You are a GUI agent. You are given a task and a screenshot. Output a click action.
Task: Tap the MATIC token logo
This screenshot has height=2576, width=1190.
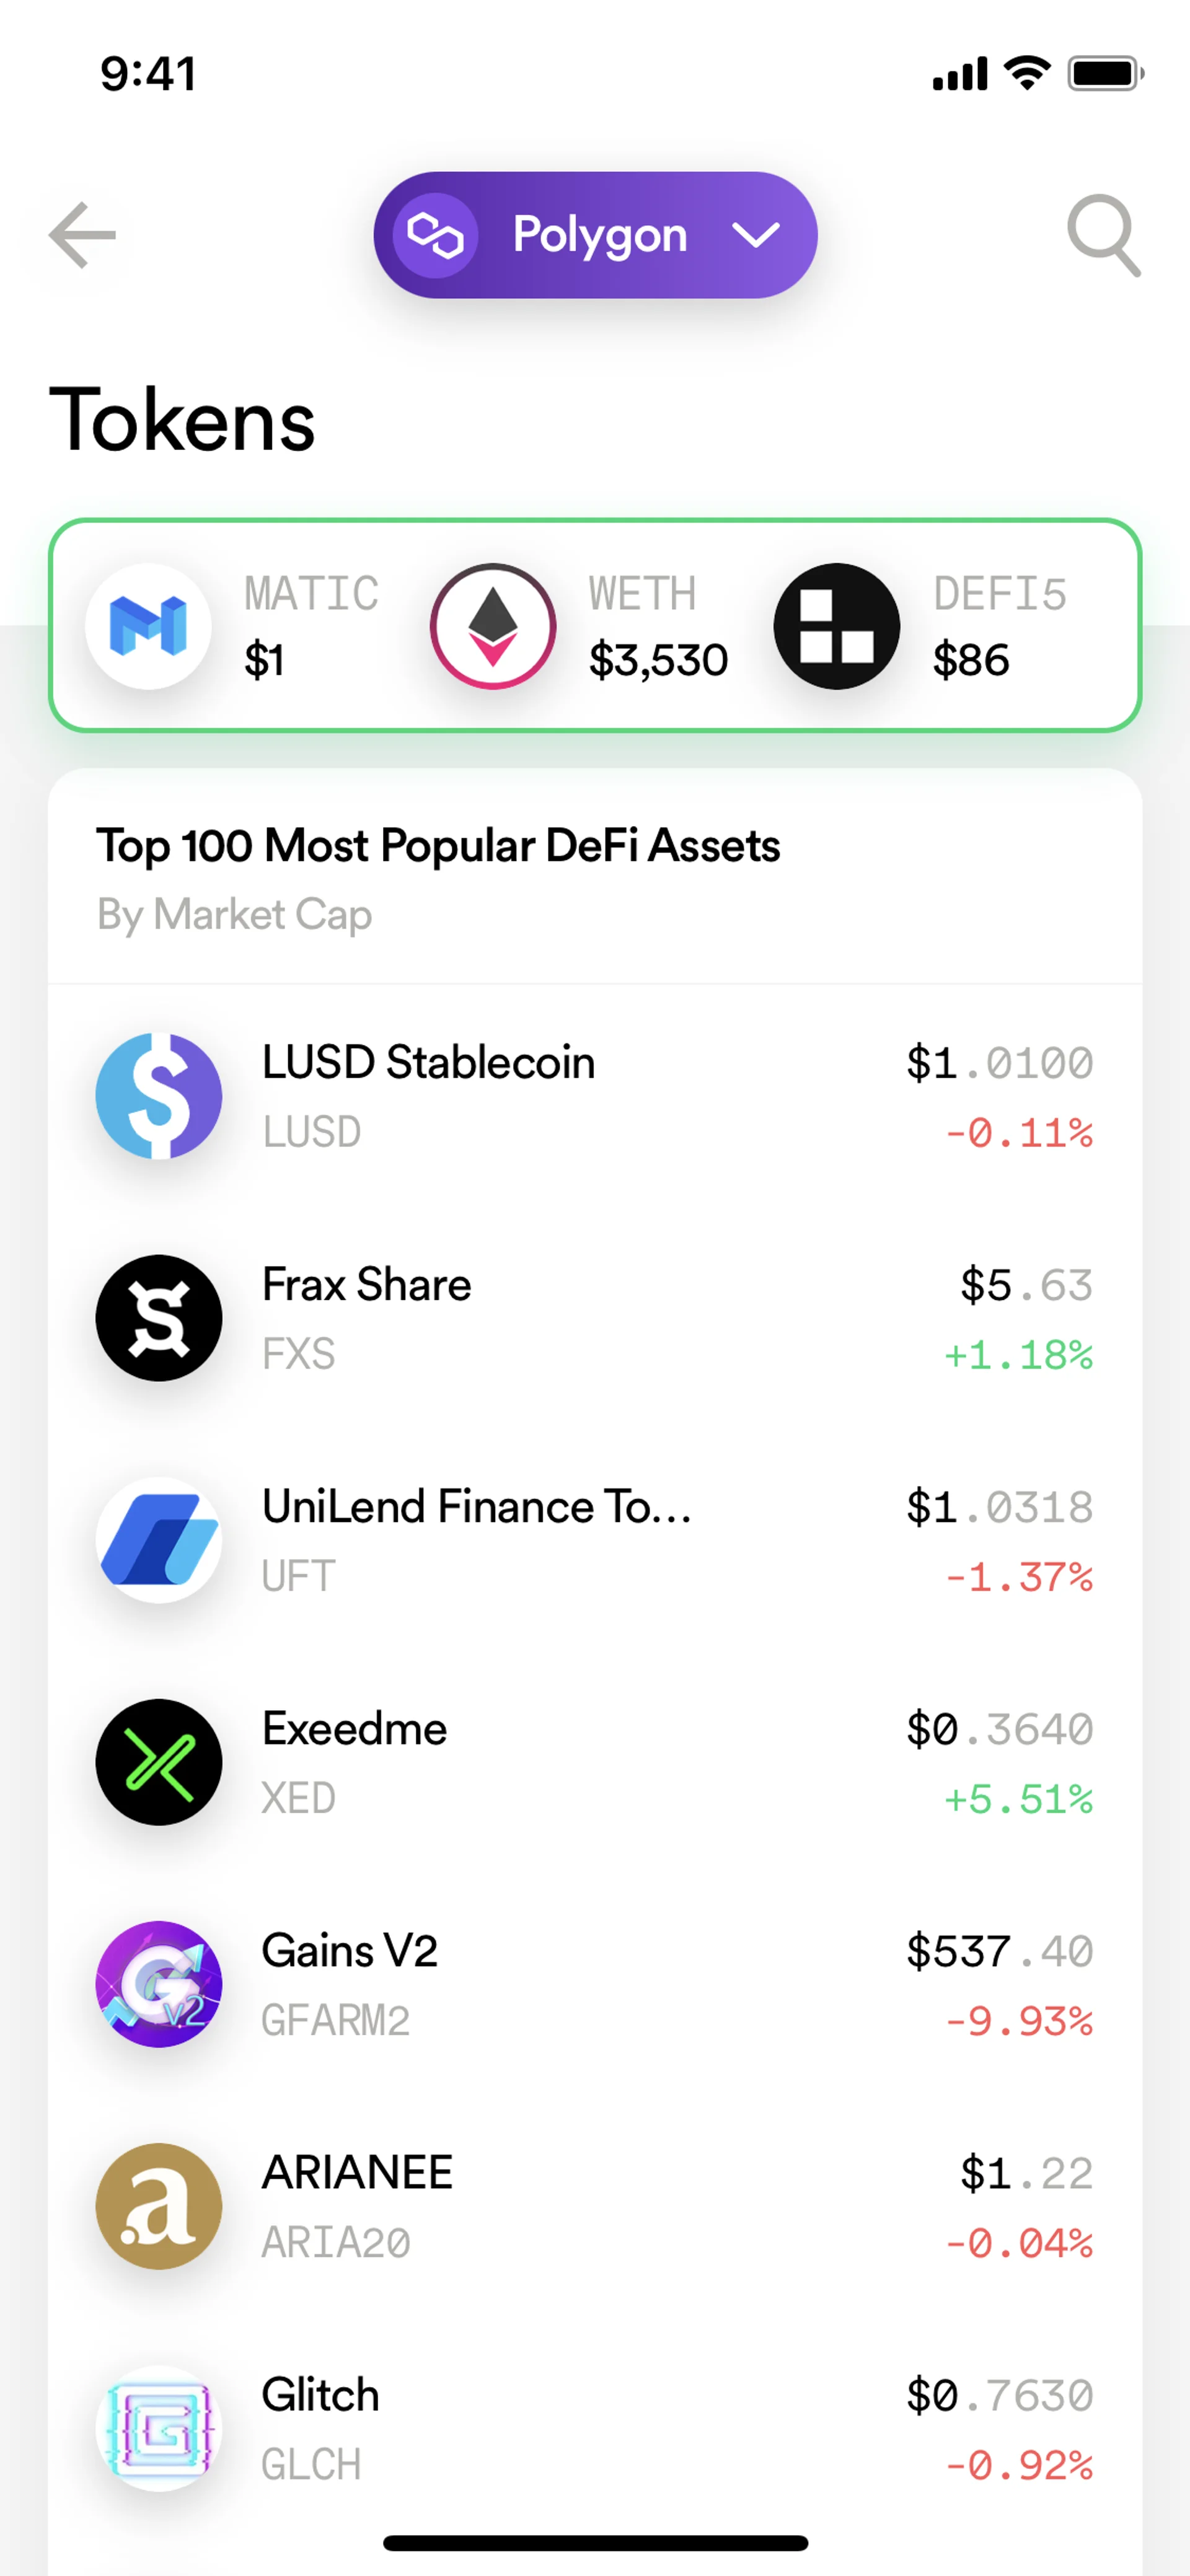click(x=148, y=626)
